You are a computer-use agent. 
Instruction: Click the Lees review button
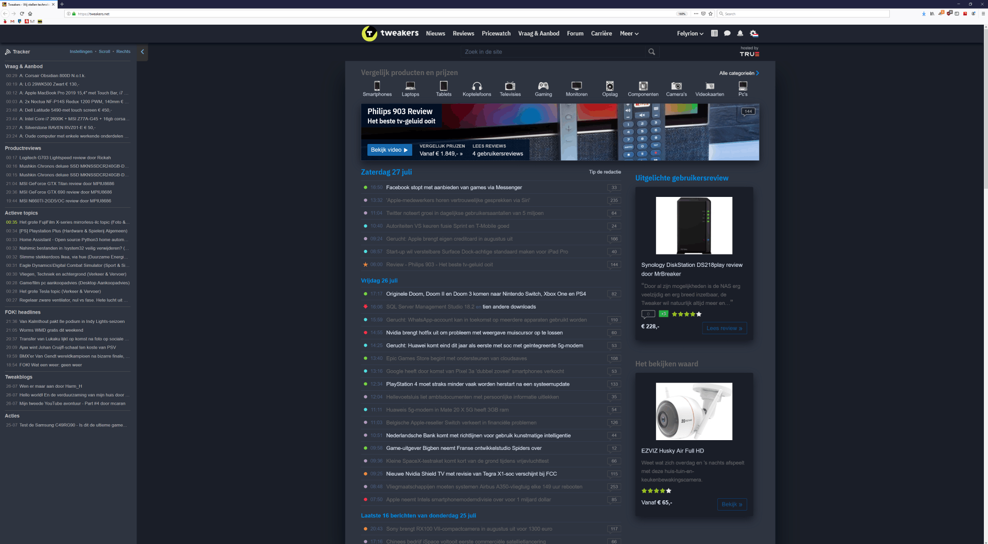(x=724, y=328)
